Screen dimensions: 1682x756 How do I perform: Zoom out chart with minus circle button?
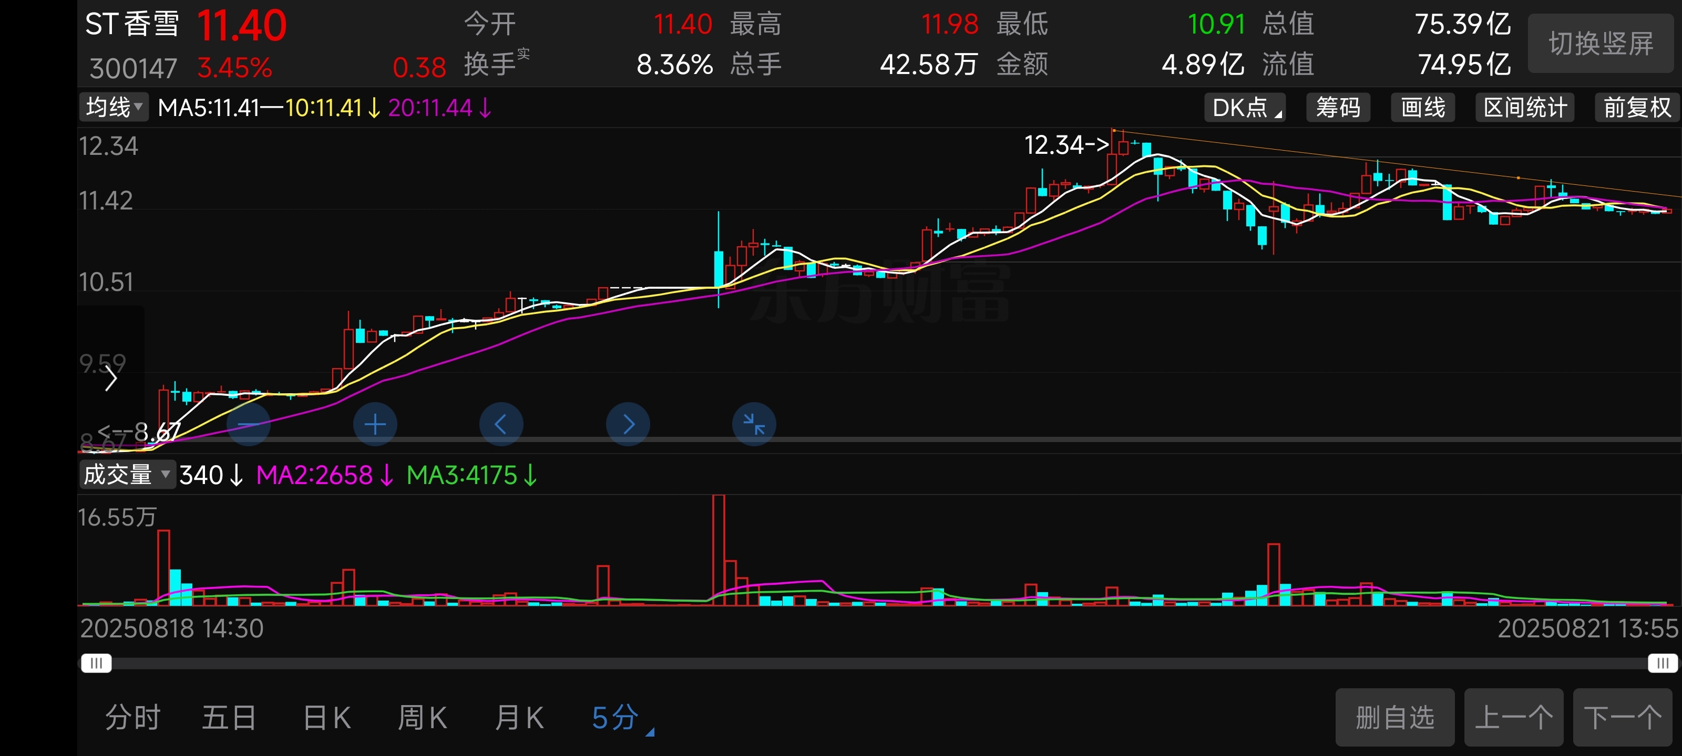click(248, 425)
